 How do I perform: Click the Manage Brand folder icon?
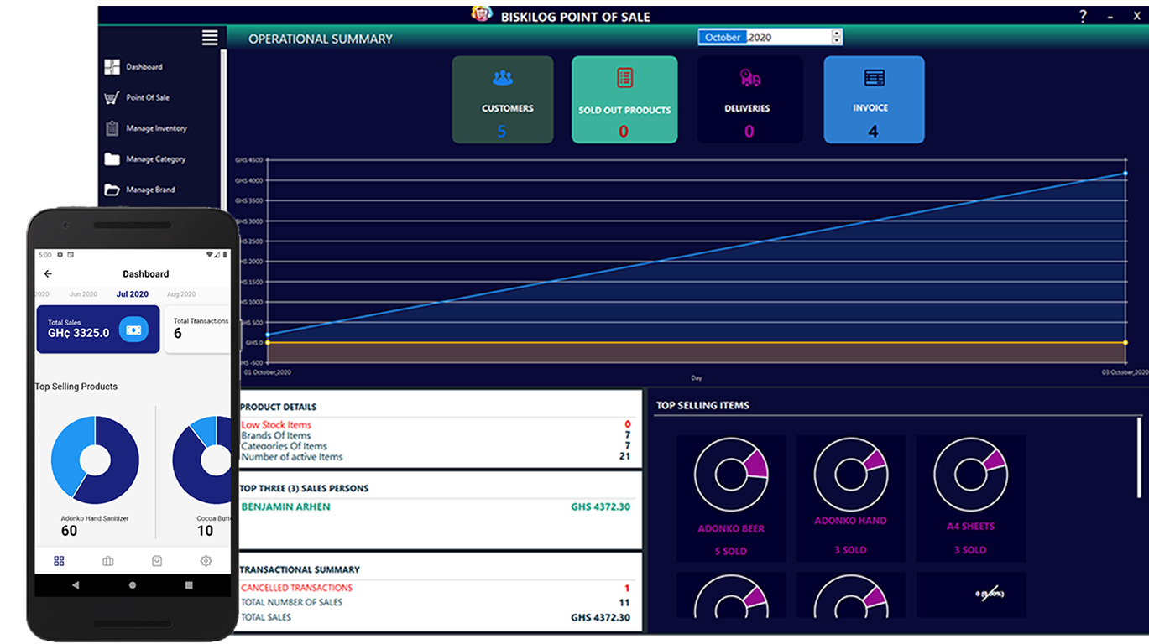pyautogui.click(x=112, y=190)
